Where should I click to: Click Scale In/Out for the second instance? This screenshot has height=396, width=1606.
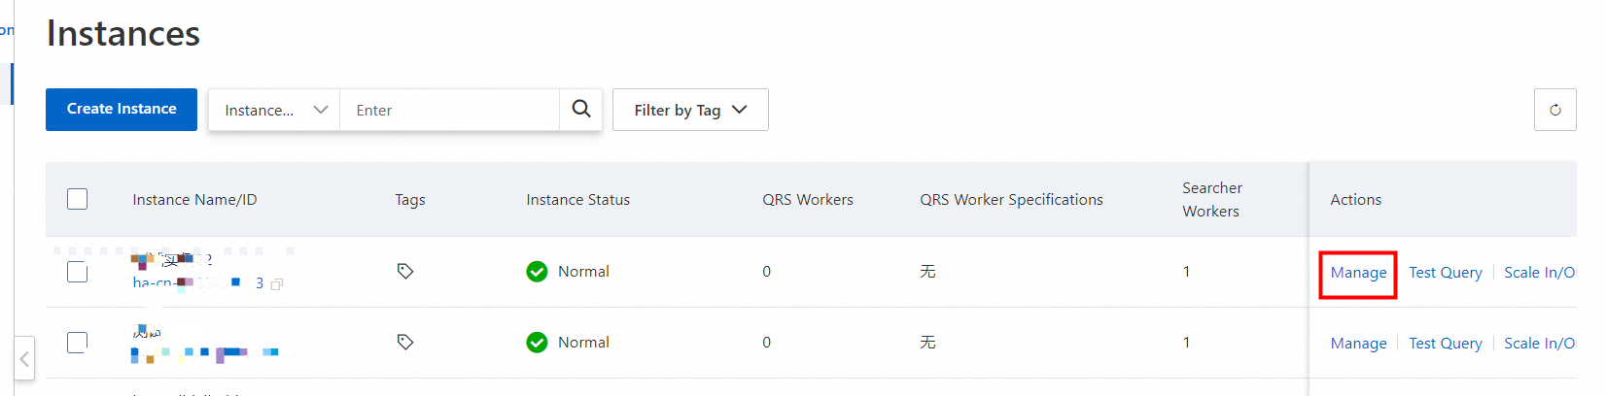(1539, 344)
